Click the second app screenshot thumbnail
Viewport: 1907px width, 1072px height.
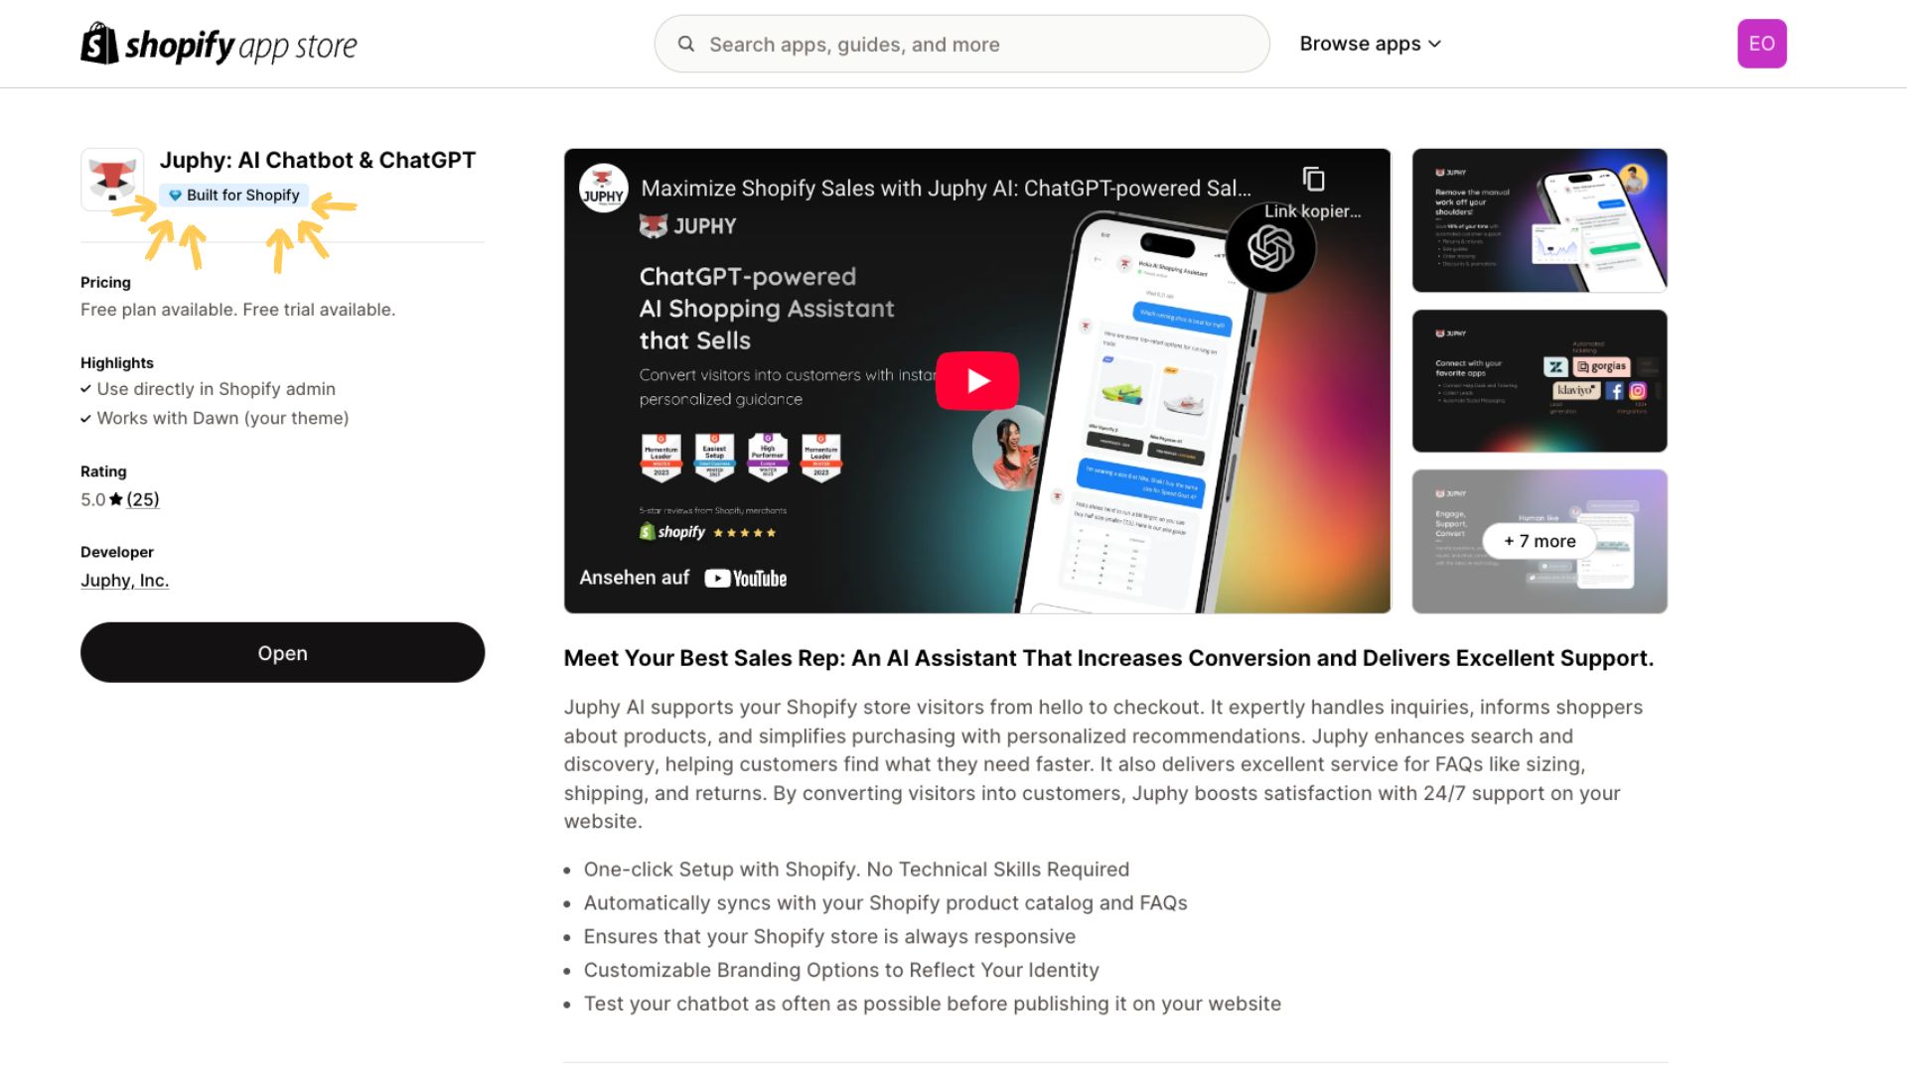(1539, 379)
